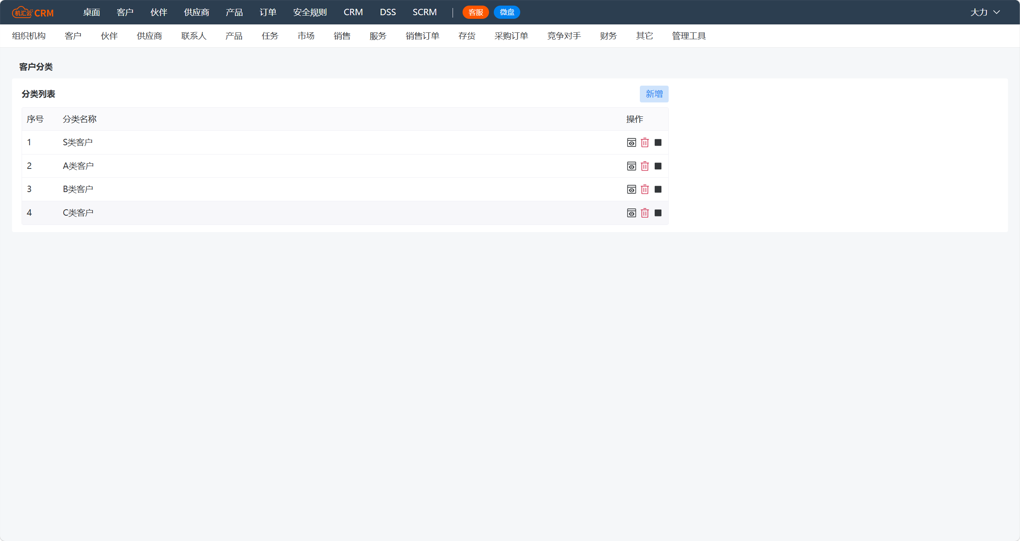View S类客户 details with the eye icon

[x=631, y=142]
